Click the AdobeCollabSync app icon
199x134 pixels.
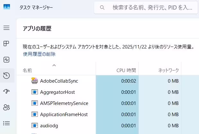(35, 81)
